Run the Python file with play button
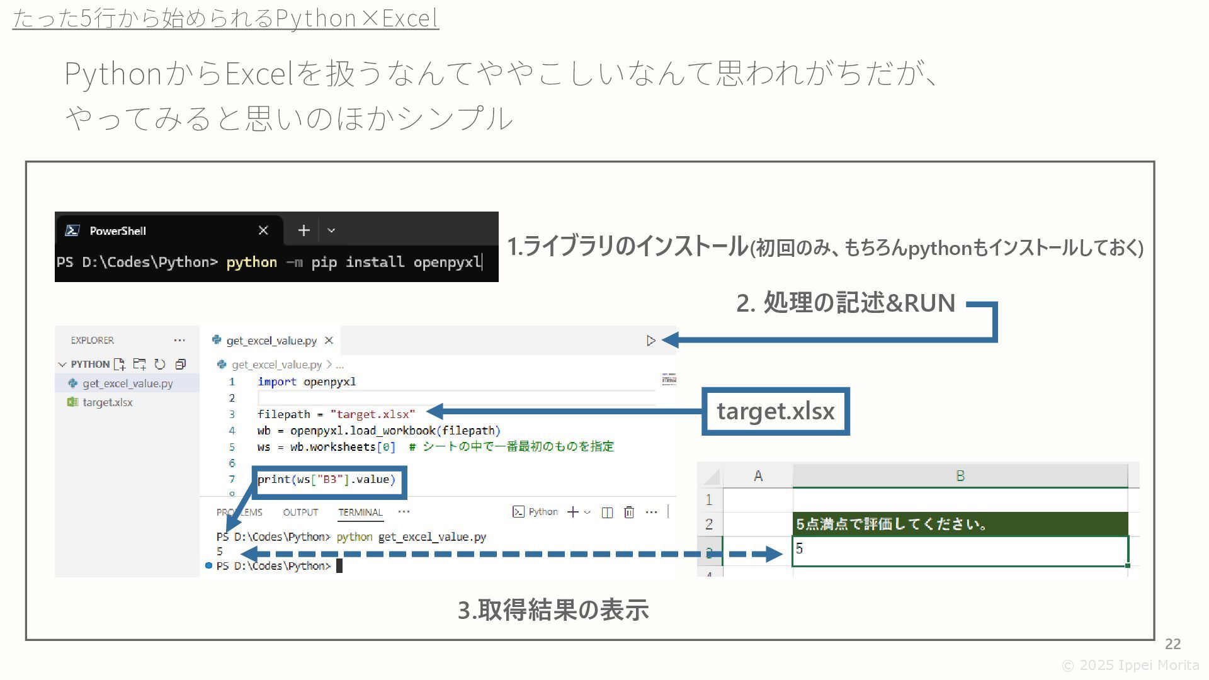Screen dimensions: 1209x680 650,341
